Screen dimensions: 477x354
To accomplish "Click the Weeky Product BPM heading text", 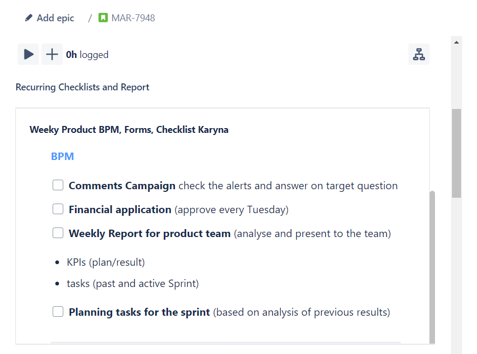I will coord(129,130).
